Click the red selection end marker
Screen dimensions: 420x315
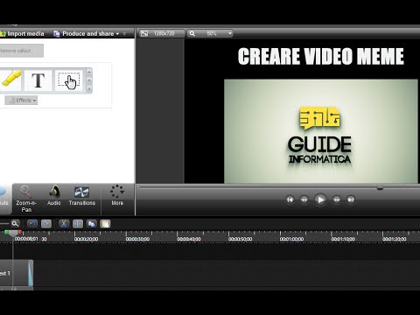tap(20, 233)
